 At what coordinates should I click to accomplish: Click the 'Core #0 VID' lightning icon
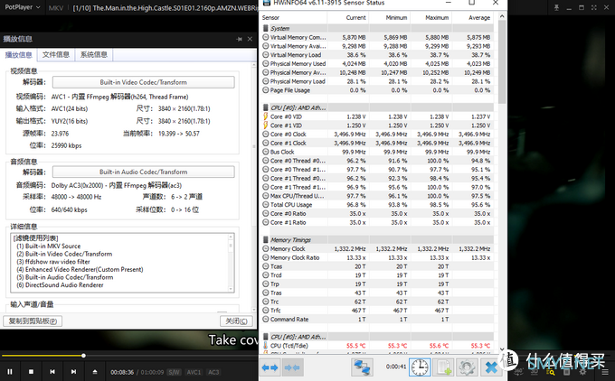266,116
